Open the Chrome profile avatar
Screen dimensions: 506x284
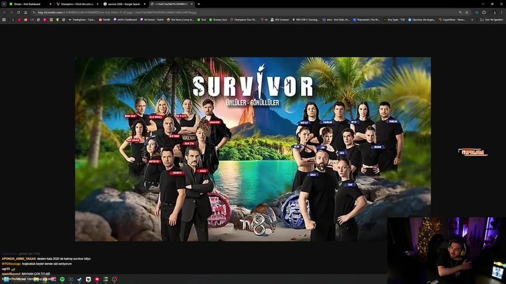(x=494, y=12)
